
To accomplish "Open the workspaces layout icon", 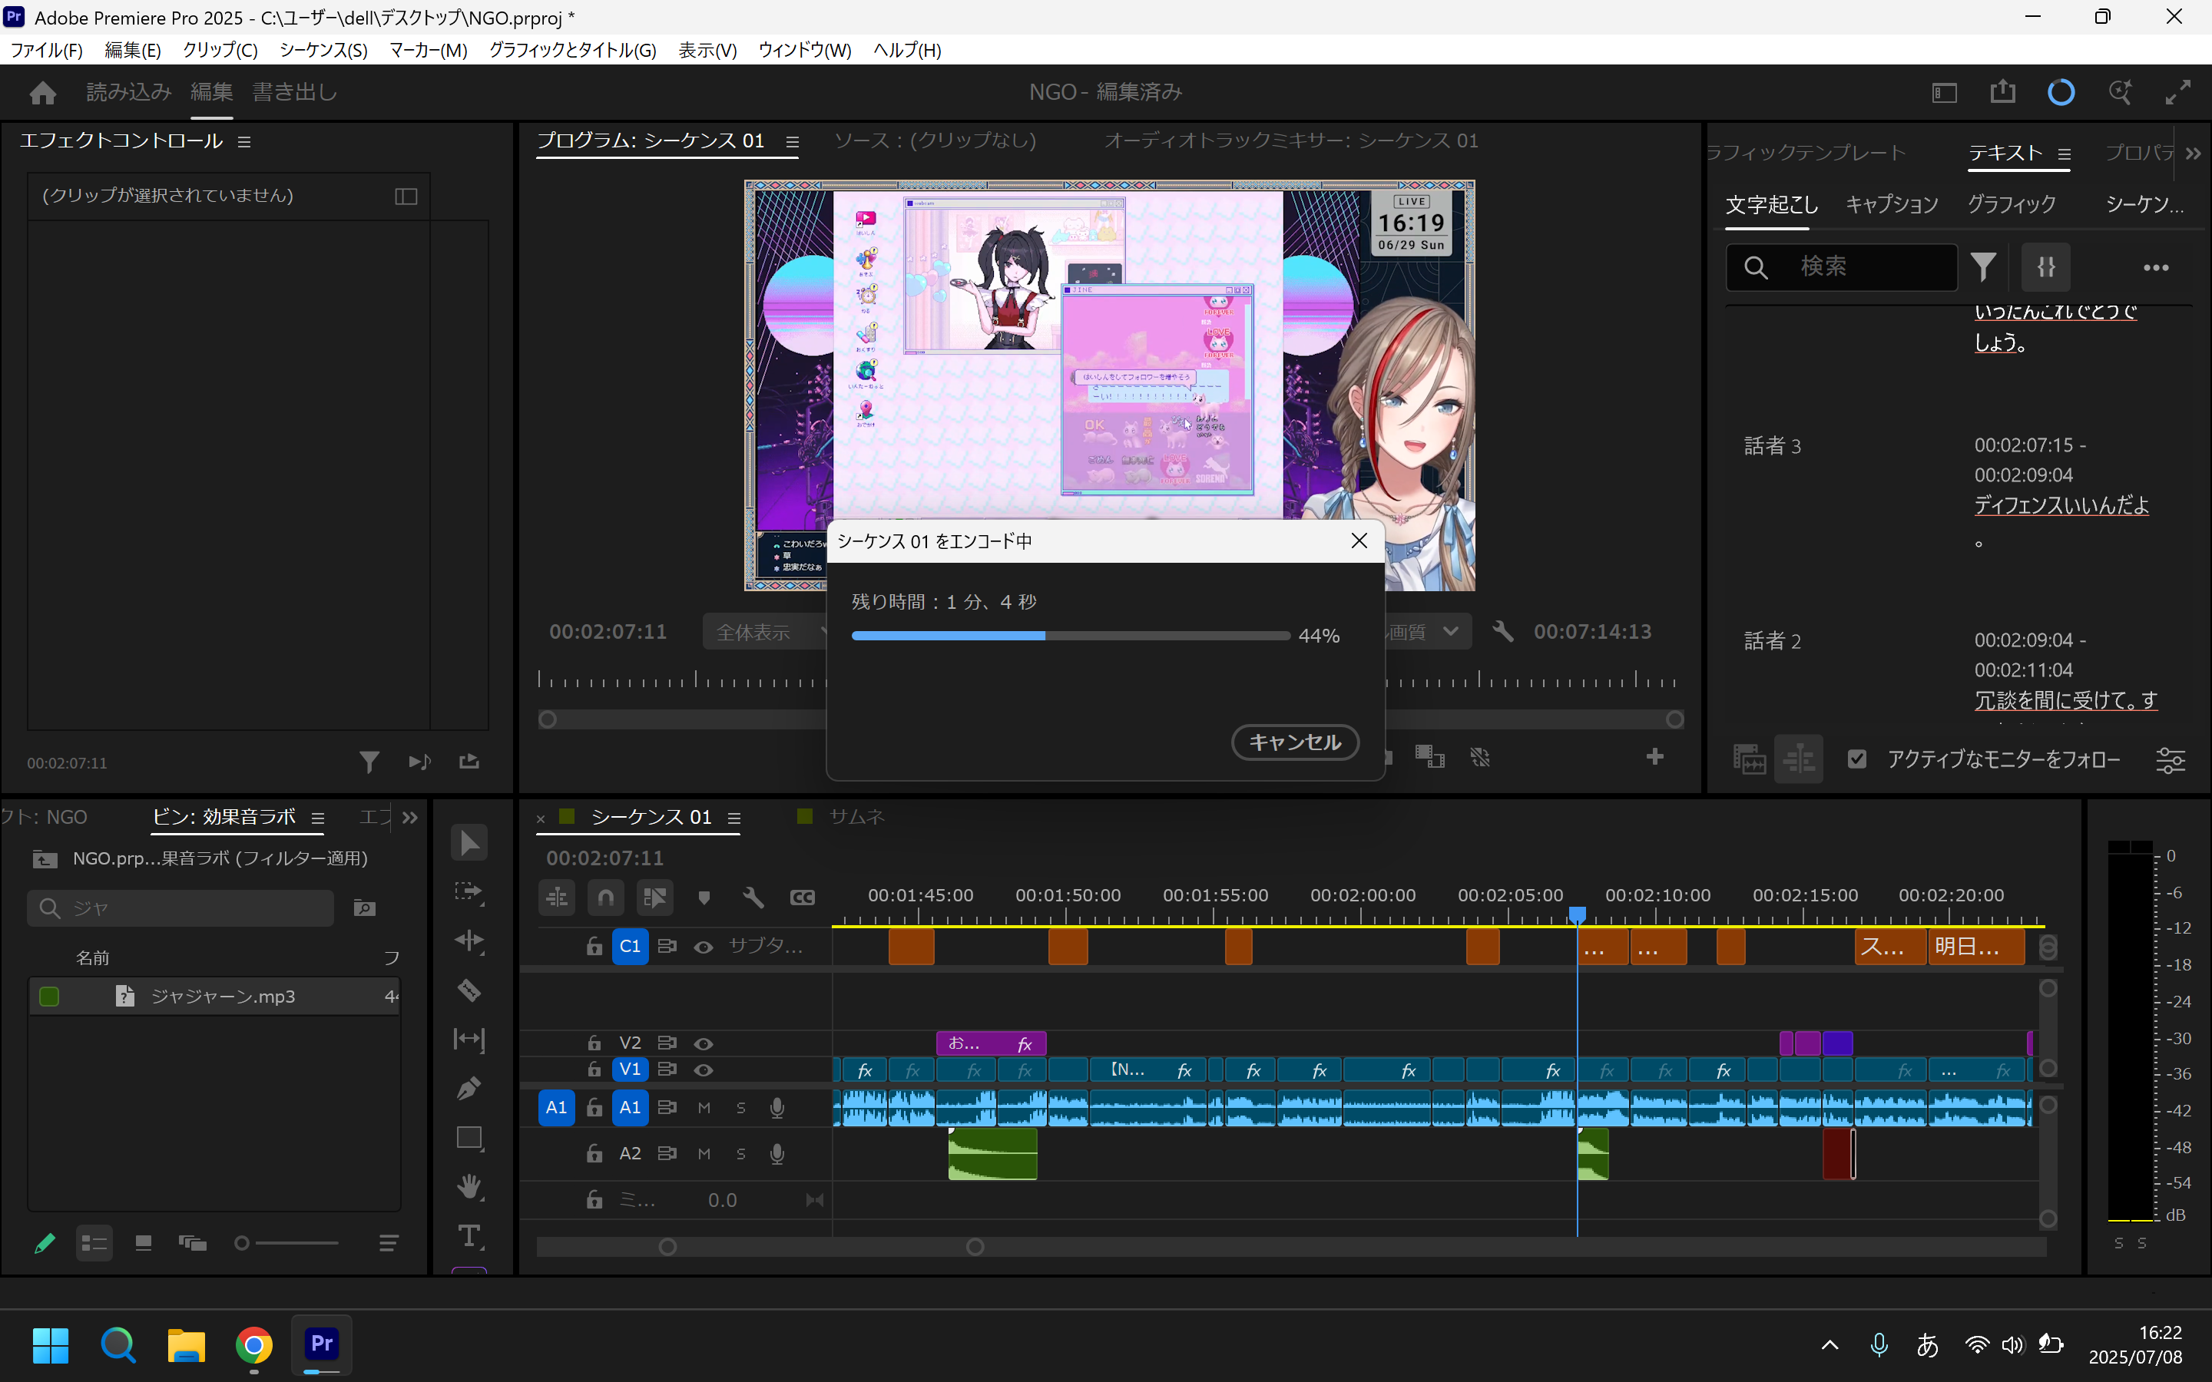I will pos(1944,92).
